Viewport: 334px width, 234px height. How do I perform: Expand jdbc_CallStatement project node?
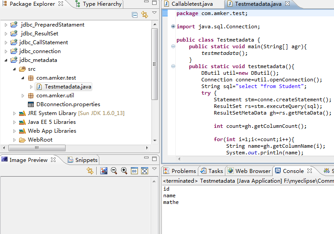6,42
